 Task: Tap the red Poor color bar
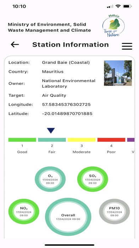pos(111,140)
